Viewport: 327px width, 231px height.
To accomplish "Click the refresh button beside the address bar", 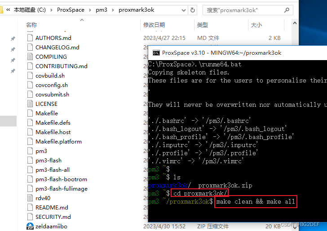I will (x=193, y=10).
